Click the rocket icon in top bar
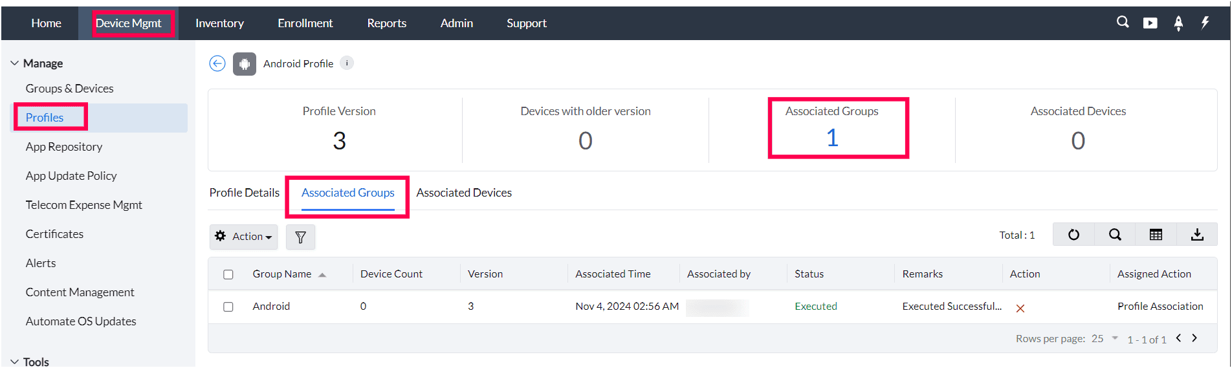Screen dimensions: 1232x368 tap(1178, 23)
